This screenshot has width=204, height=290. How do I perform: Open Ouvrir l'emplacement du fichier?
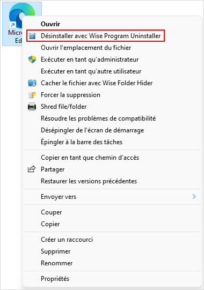[x=86, y=48]
